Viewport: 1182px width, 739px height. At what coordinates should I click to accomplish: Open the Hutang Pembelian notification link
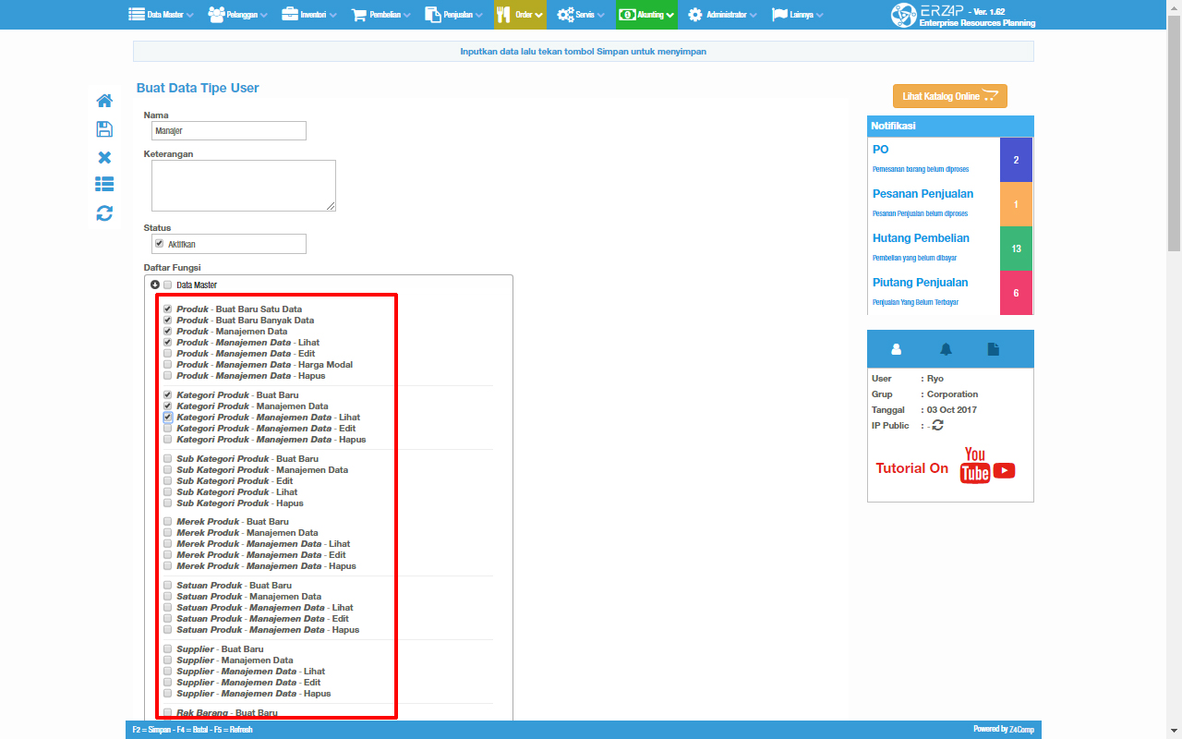coord(921,238)
